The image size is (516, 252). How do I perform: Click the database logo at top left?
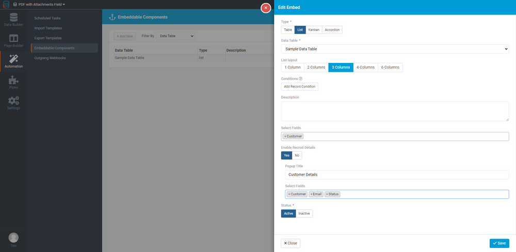(x=6, y=5)
